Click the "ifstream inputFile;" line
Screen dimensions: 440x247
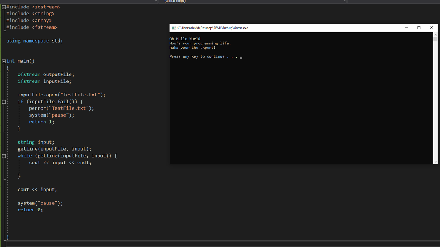click(44, 81)
